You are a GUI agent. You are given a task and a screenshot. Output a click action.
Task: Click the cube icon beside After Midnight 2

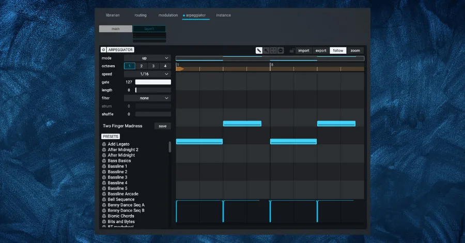pyautogui.click(x=104, y=149)
